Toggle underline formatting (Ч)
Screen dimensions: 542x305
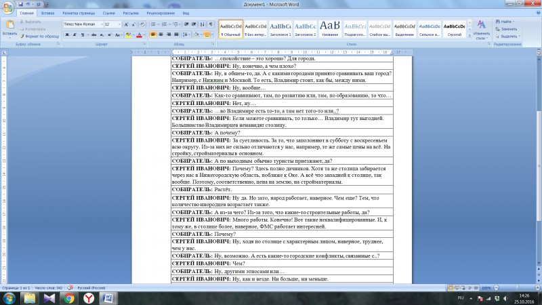pyautogui.click(x=82, y=35)
